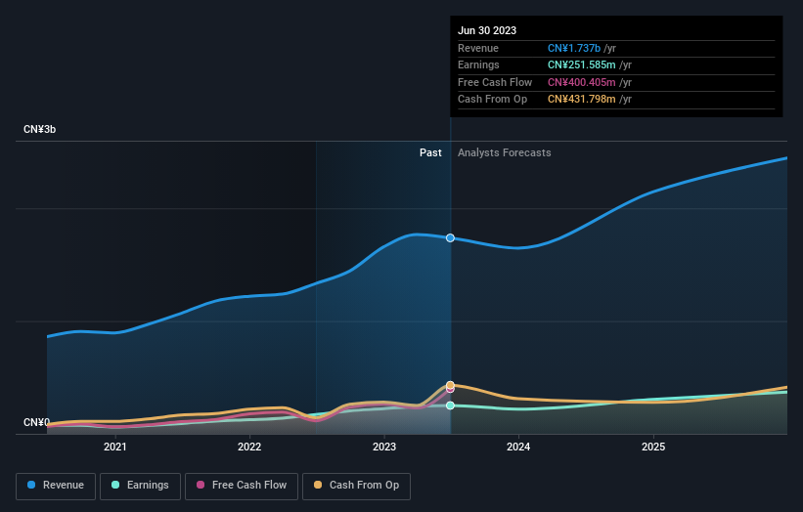This screenshot has width=803, height=512.
Task: Toggle the Earnings legend button
Action: 140,486
